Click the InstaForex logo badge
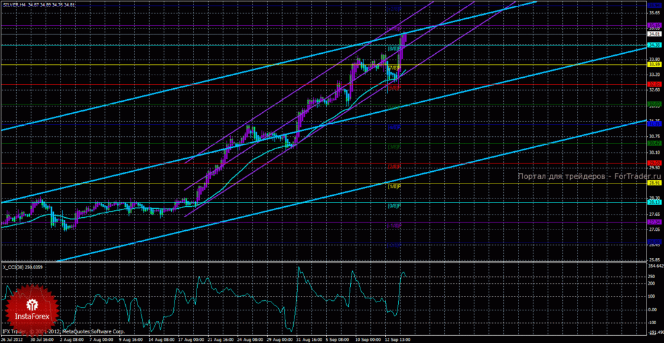664x343 pixels. [32, 309]
